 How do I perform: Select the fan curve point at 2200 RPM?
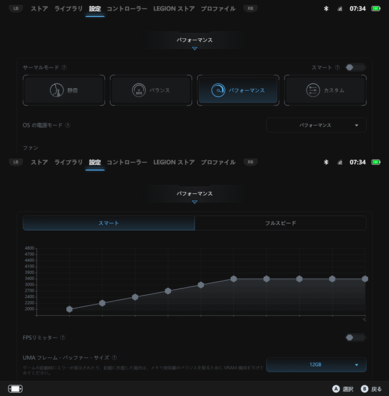[102, 303]
